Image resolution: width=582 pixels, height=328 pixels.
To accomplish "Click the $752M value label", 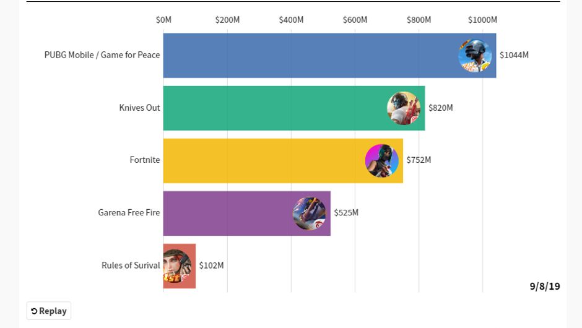I will (x=419, y=160).
